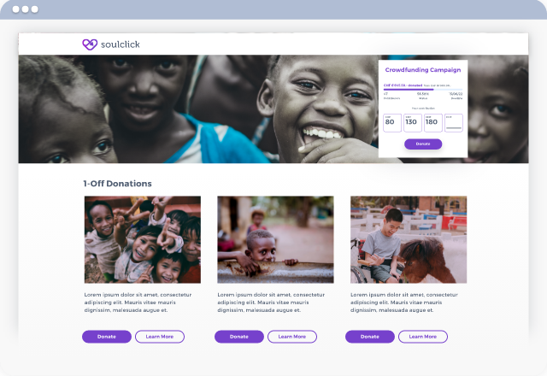Click Donate under the first donation card
The height and width of the screenshot is (376, 547).
[x=107, y=337]
